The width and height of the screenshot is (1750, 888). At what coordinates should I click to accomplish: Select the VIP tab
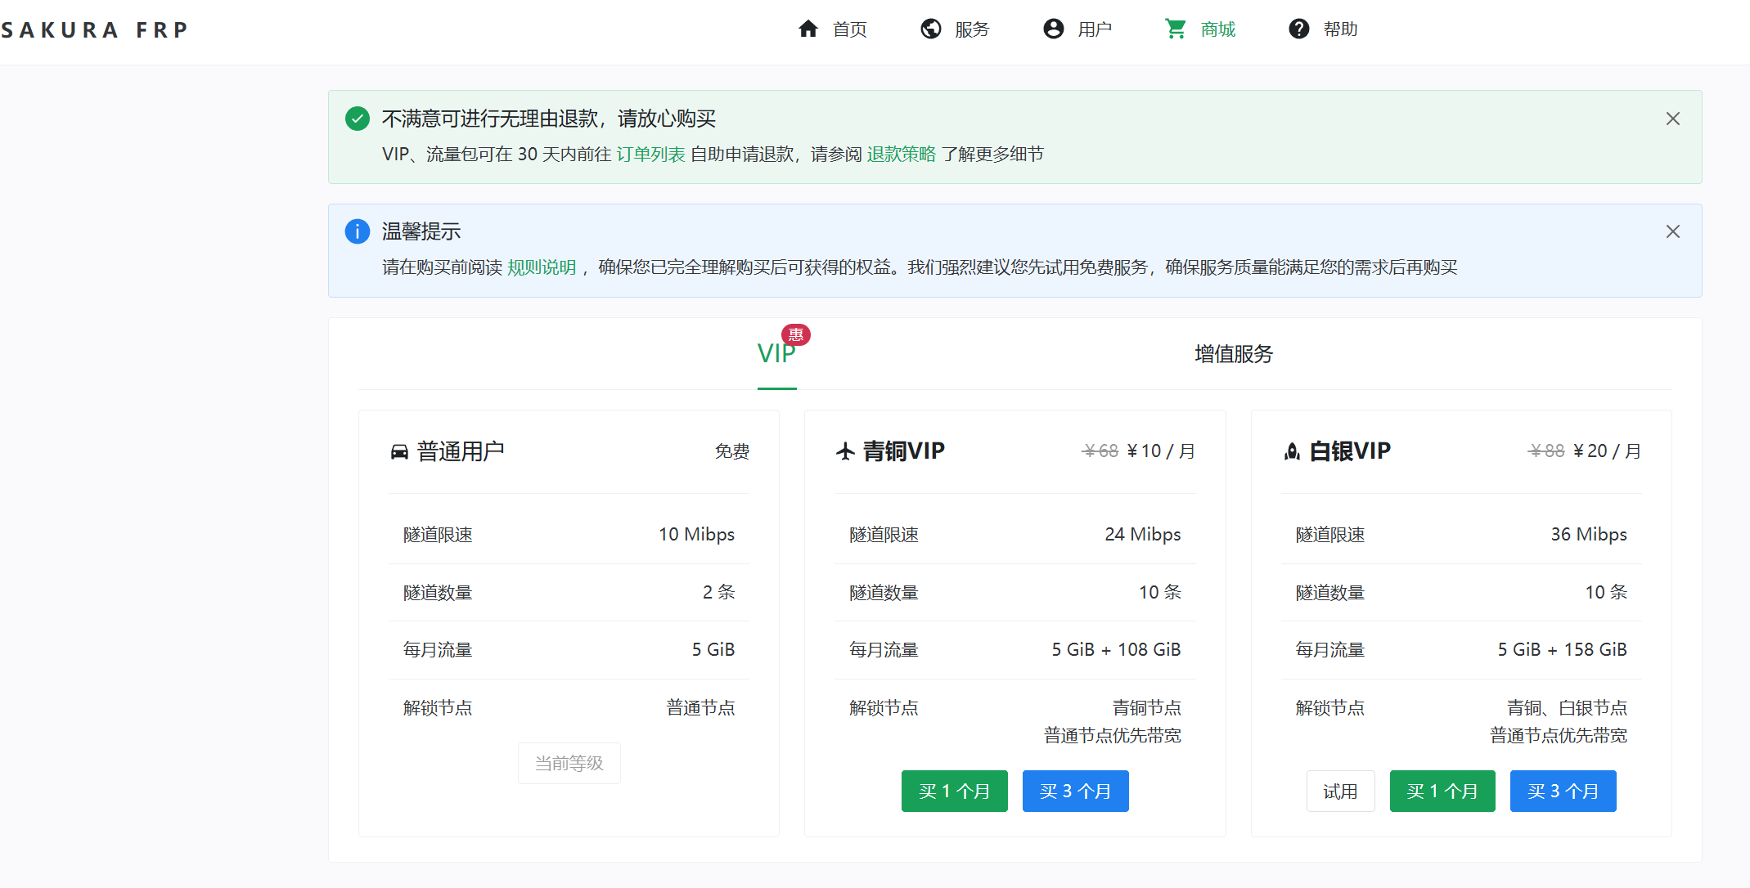coord(776,354)
